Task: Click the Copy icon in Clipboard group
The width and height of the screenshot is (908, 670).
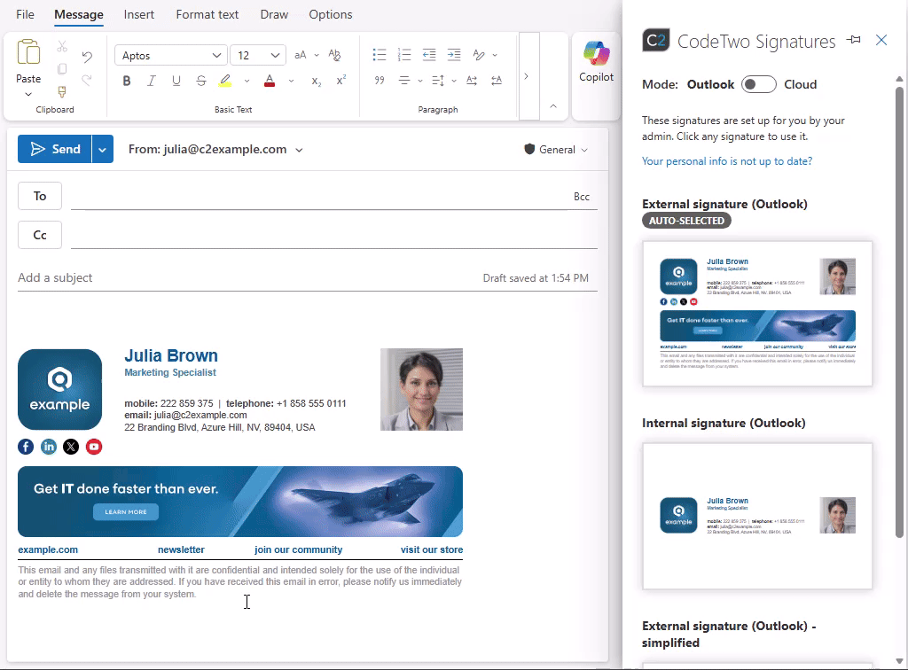Action: (x=62, y=69)
